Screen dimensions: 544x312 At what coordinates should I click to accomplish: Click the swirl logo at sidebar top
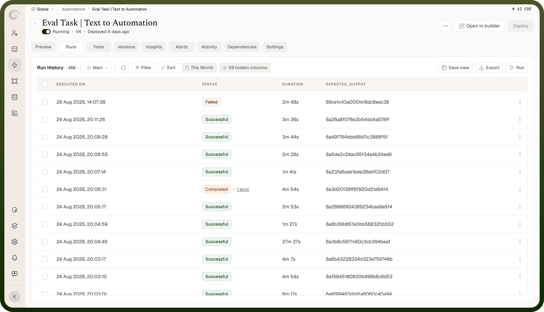14,15
